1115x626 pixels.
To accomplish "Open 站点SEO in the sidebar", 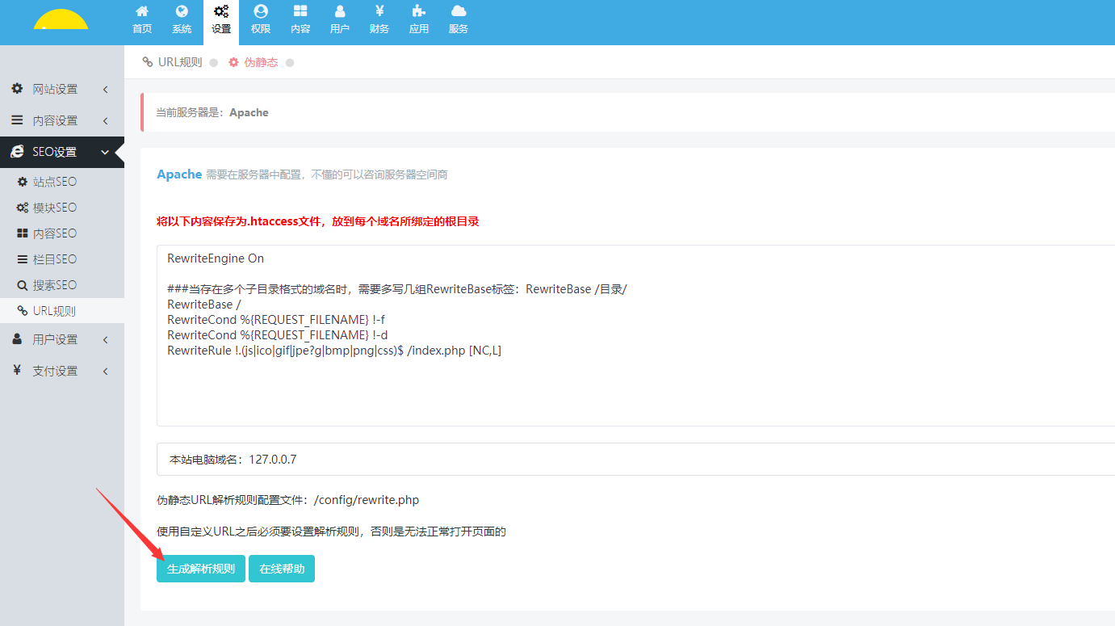I will click(54, 182).
